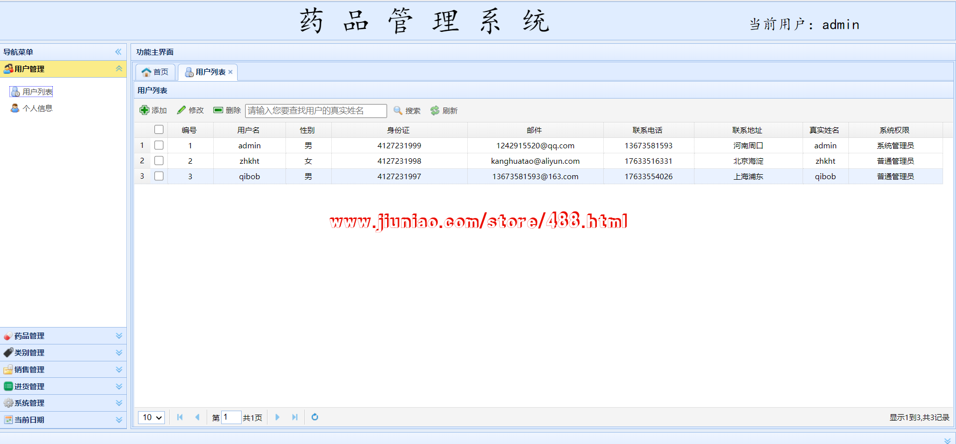Click phone cell 17633554026
Screen dimensions: 956x444
pos(649,176)
